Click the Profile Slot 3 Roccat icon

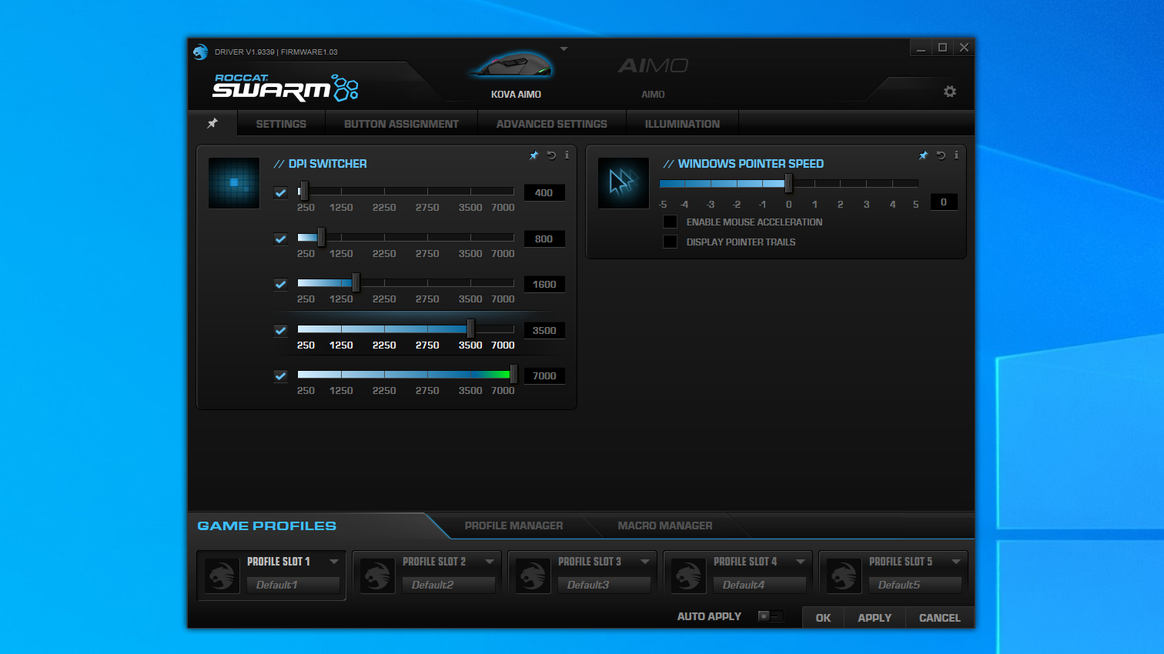533,576
